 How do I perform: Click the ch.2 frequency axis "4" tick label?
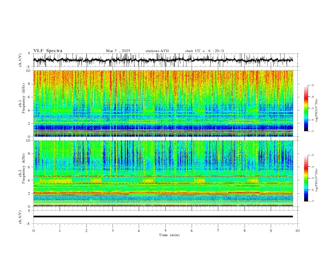30,180
